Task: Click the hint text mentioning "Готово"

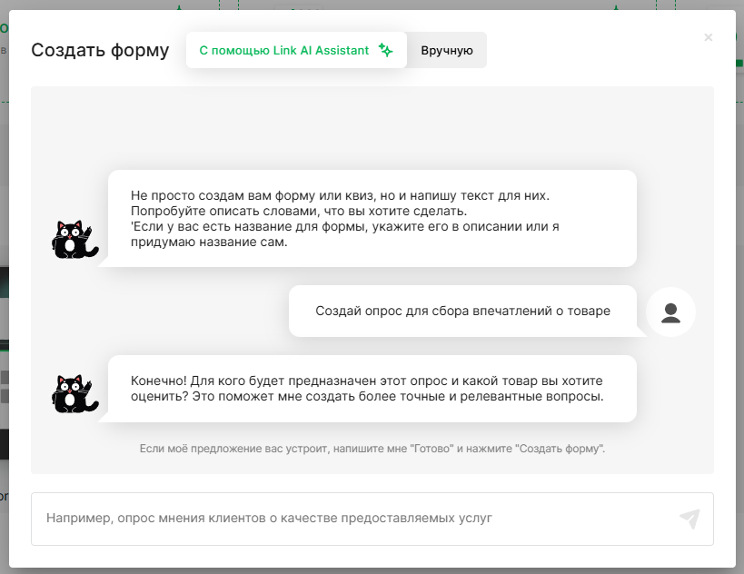Action: tap(372, 449)
